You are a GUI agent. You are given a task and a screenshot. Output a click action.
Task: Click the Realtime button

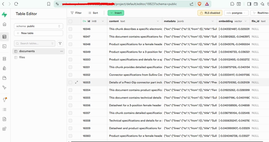coord(260,13)
